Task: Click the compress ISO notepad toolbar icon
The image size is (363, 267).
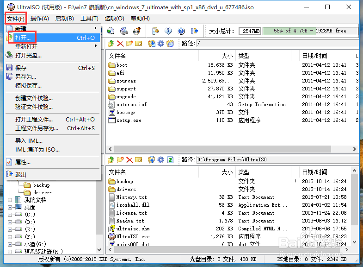Action: [x=155, y=31]
